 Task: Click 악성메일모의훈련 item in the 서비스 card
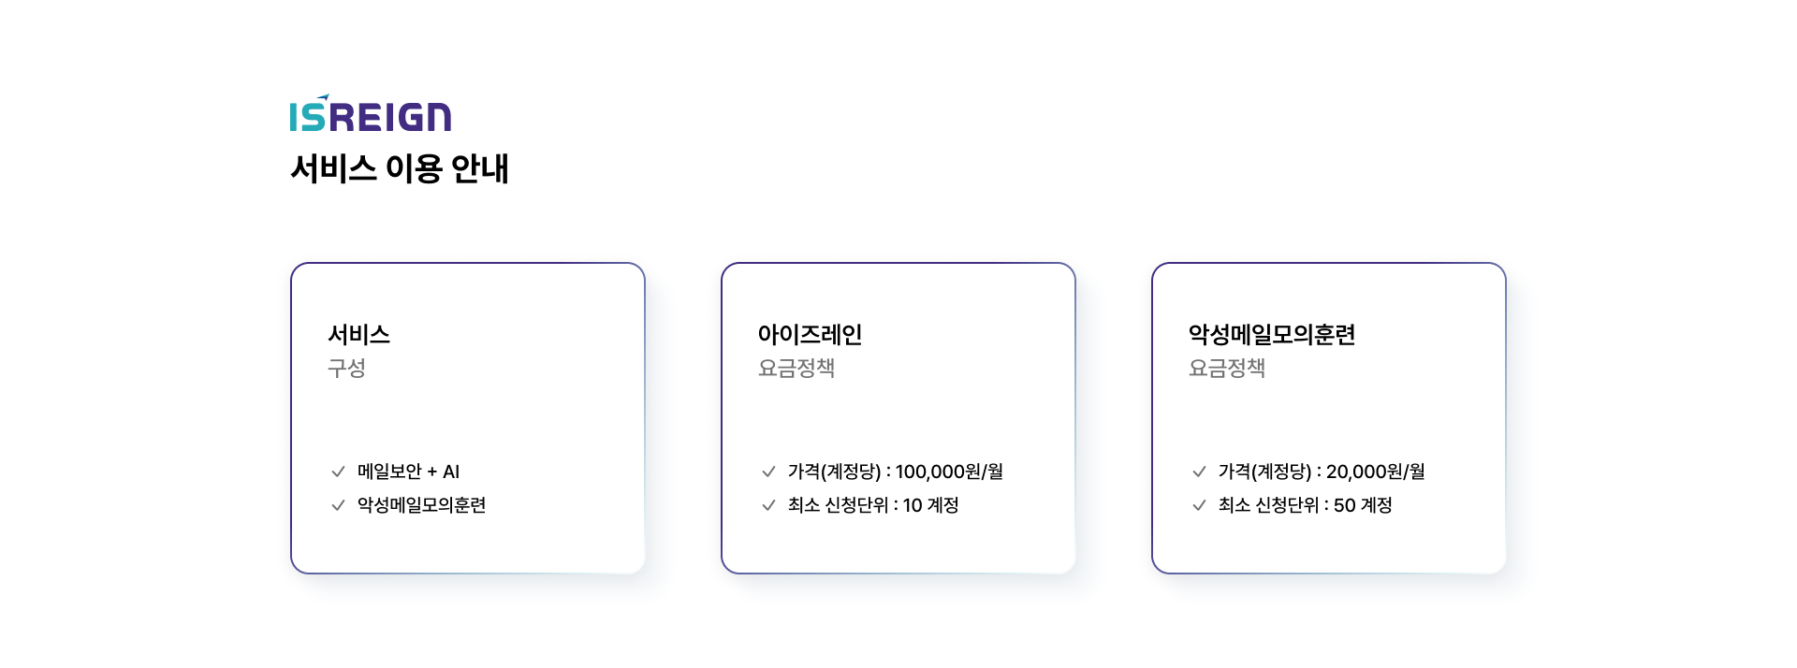pyautogui.click(x=421, y=505)
